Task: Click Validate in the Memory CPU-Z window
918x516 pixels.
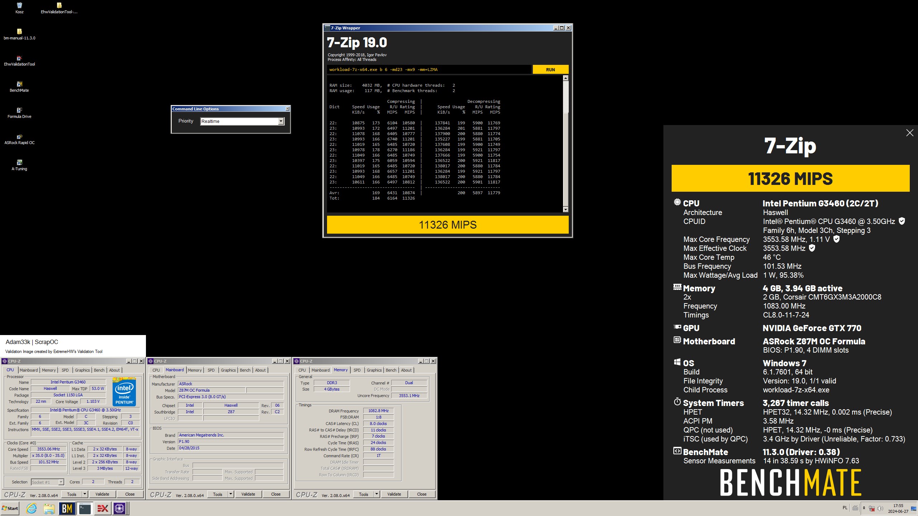Action: click(x=394, y=494)
